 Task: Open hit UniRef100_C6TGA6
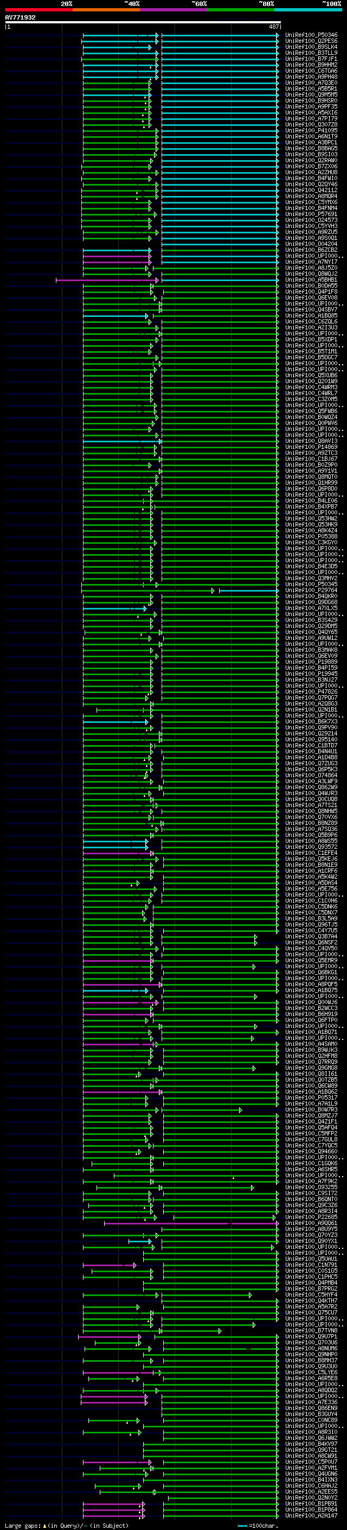(x=311, y=71)
